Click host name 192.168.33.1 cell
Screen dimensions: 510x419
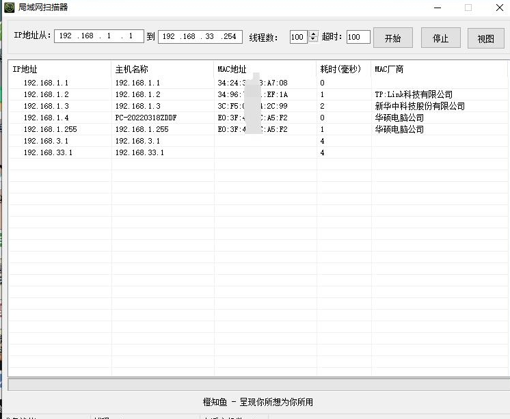[139, 152]
